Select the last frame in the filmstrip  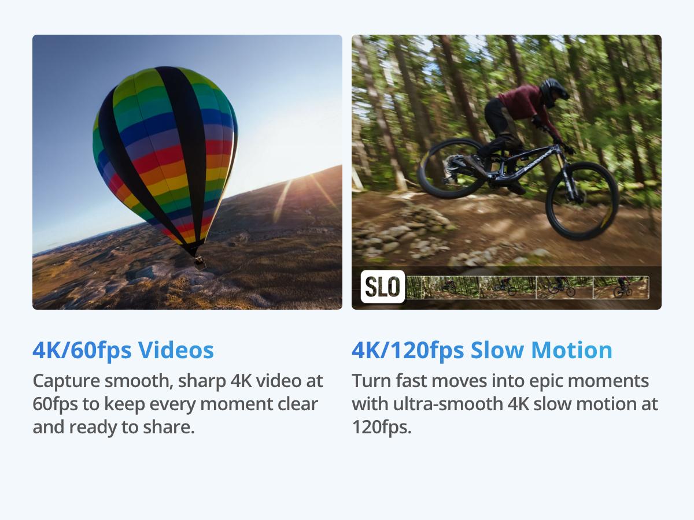click(x=621, y=287)
